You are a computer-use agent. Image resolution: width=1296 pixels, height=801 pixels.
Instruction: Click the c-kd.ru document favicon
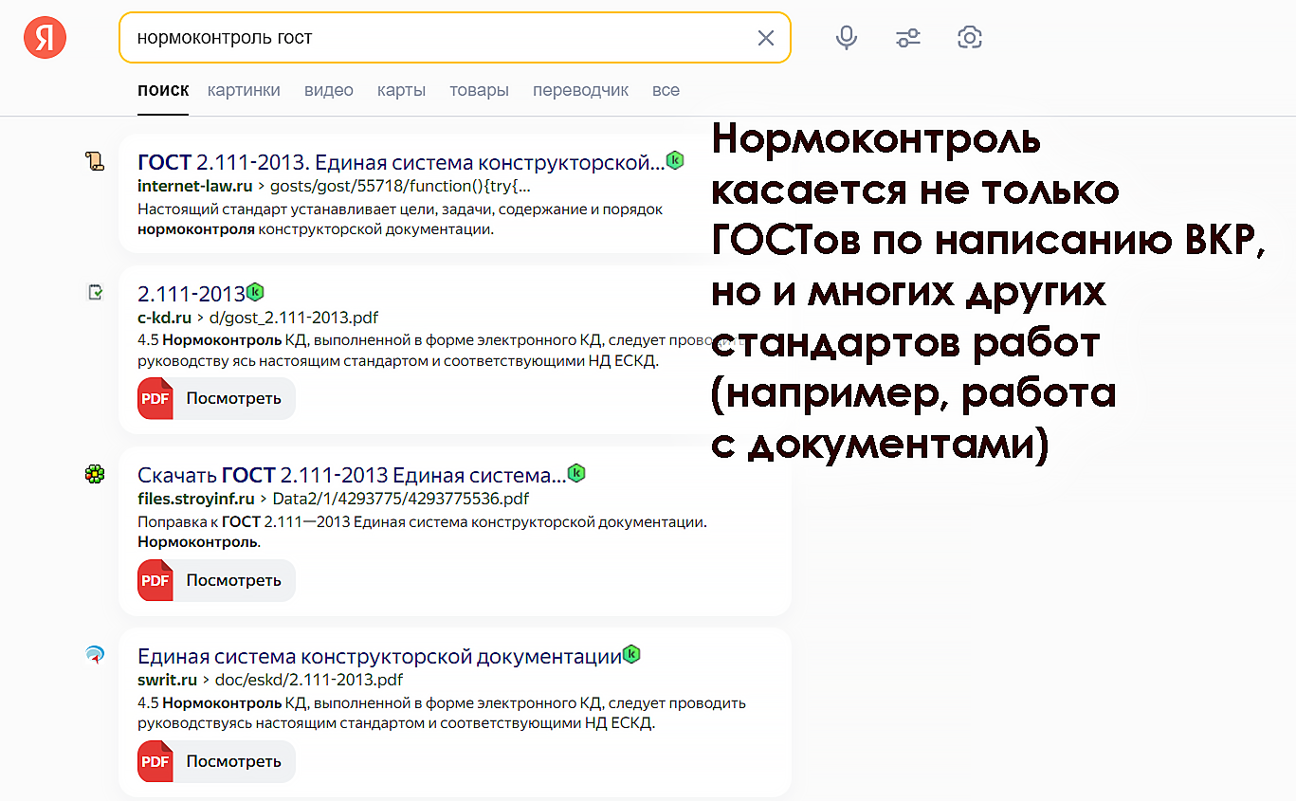pyautogui.click(x=95, y=292)
